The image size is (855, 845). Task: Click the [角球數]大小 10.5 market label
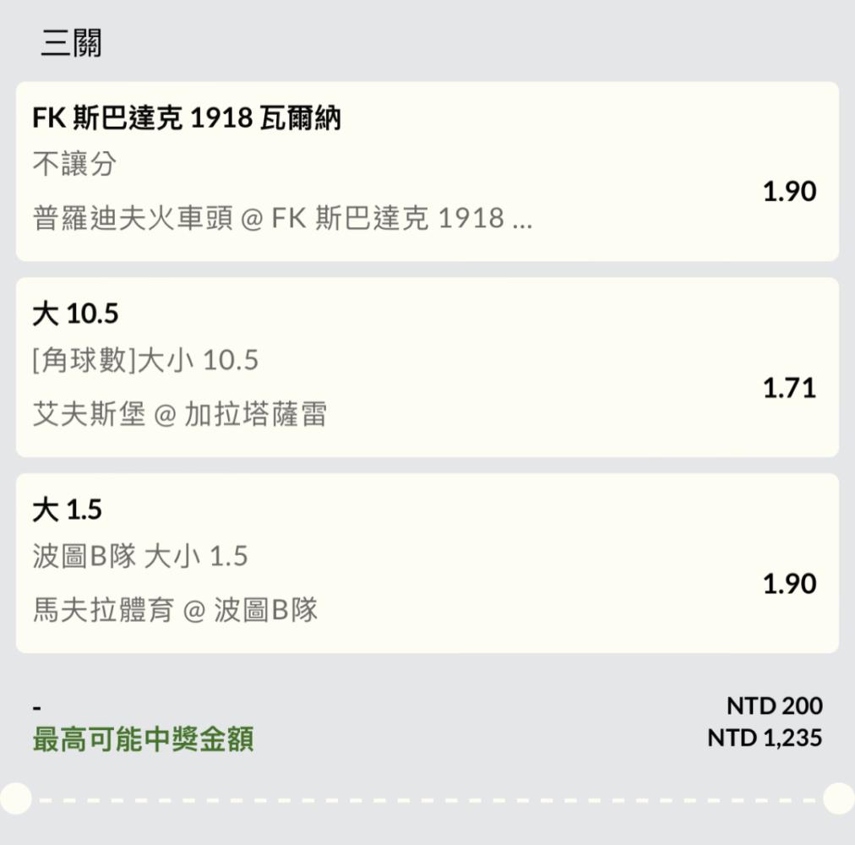coord(145,360)
